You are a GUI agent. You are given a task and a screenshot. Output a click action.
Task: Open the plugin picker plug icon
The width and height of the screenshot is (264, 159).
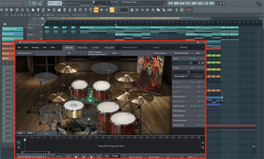(x=38, y=10)
